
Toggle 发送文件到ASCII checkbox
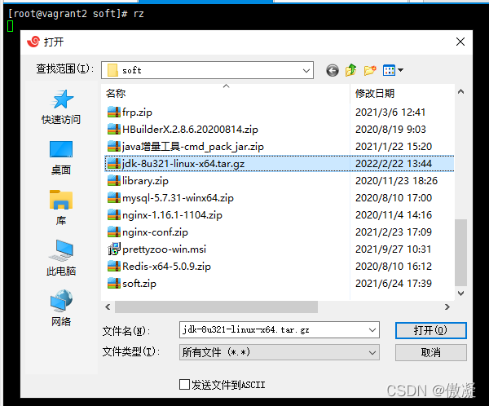click(x=184, y=385)
